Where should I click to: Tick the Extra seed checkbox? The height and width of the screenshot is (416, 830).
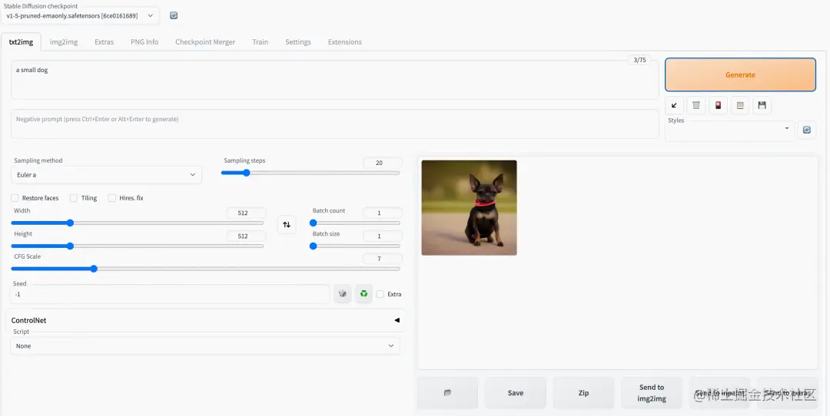(380, 294)
